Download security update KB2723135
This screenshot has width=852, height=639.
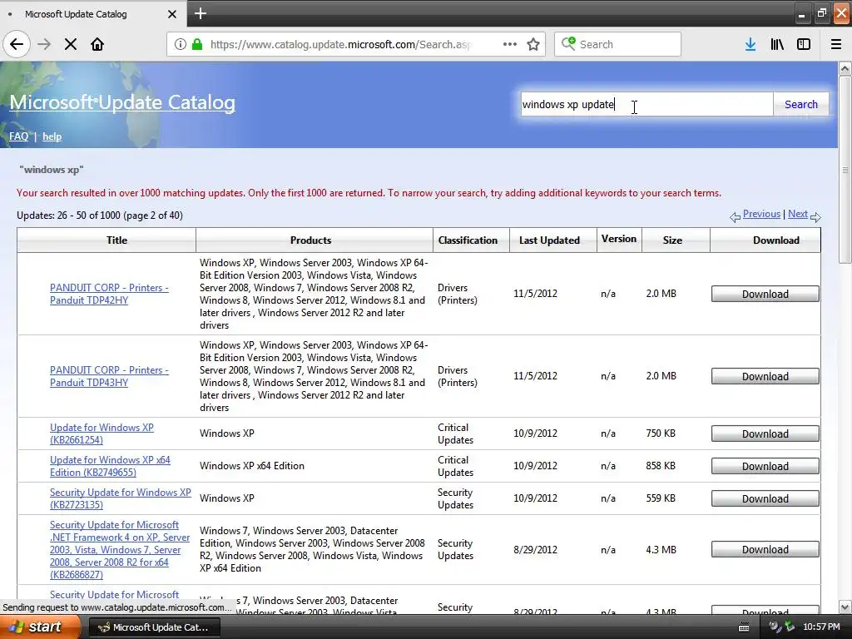click(765, 498)
